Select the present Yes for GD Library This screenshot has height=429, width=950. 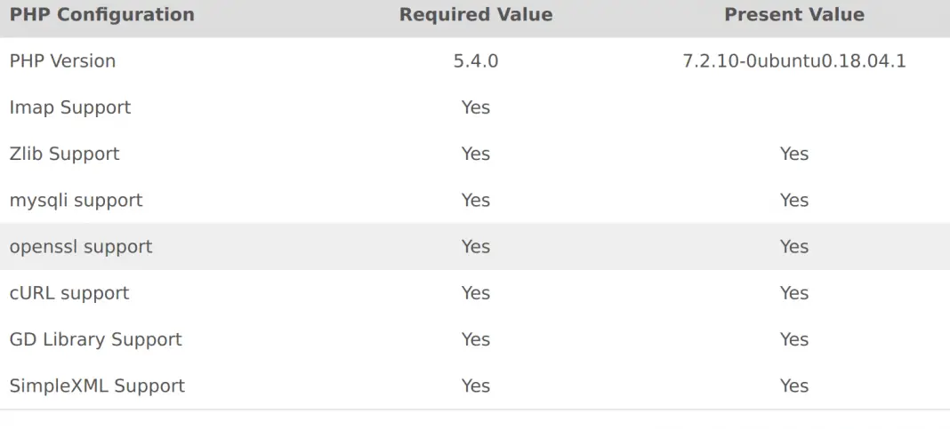pos(793,339)
